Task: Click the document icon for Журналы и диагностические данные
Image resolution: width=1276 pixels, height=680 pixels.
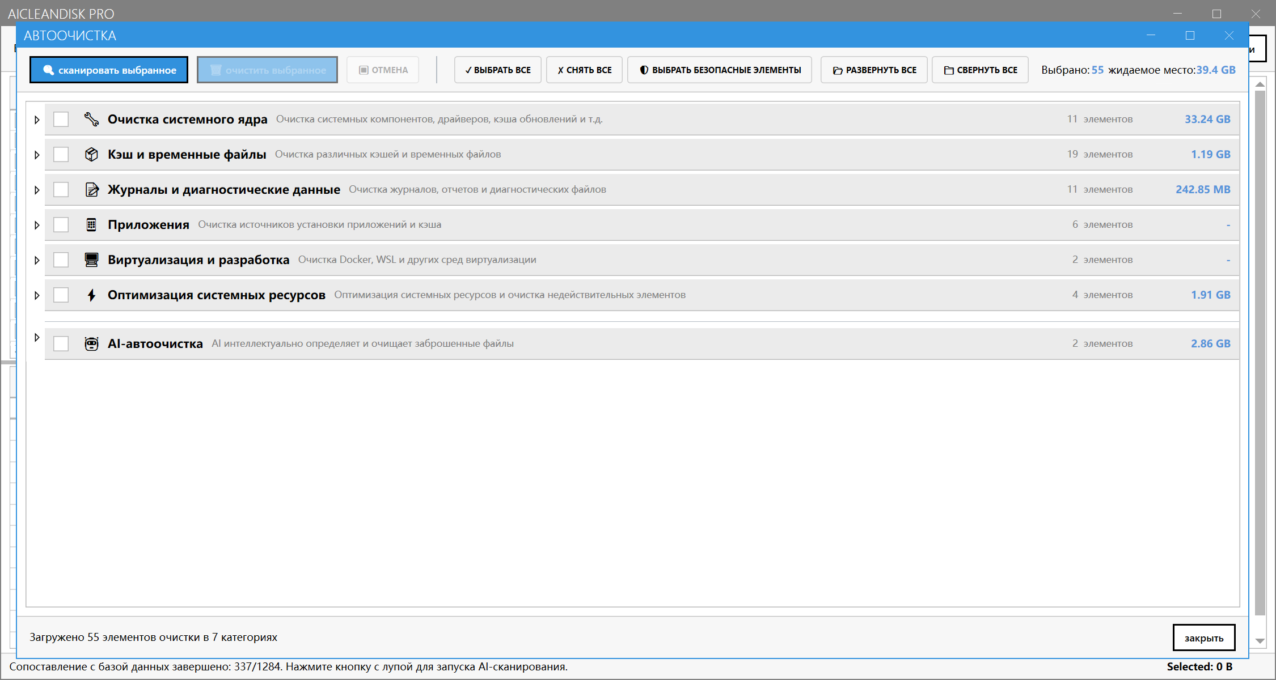Action: (x=91, y=190)
